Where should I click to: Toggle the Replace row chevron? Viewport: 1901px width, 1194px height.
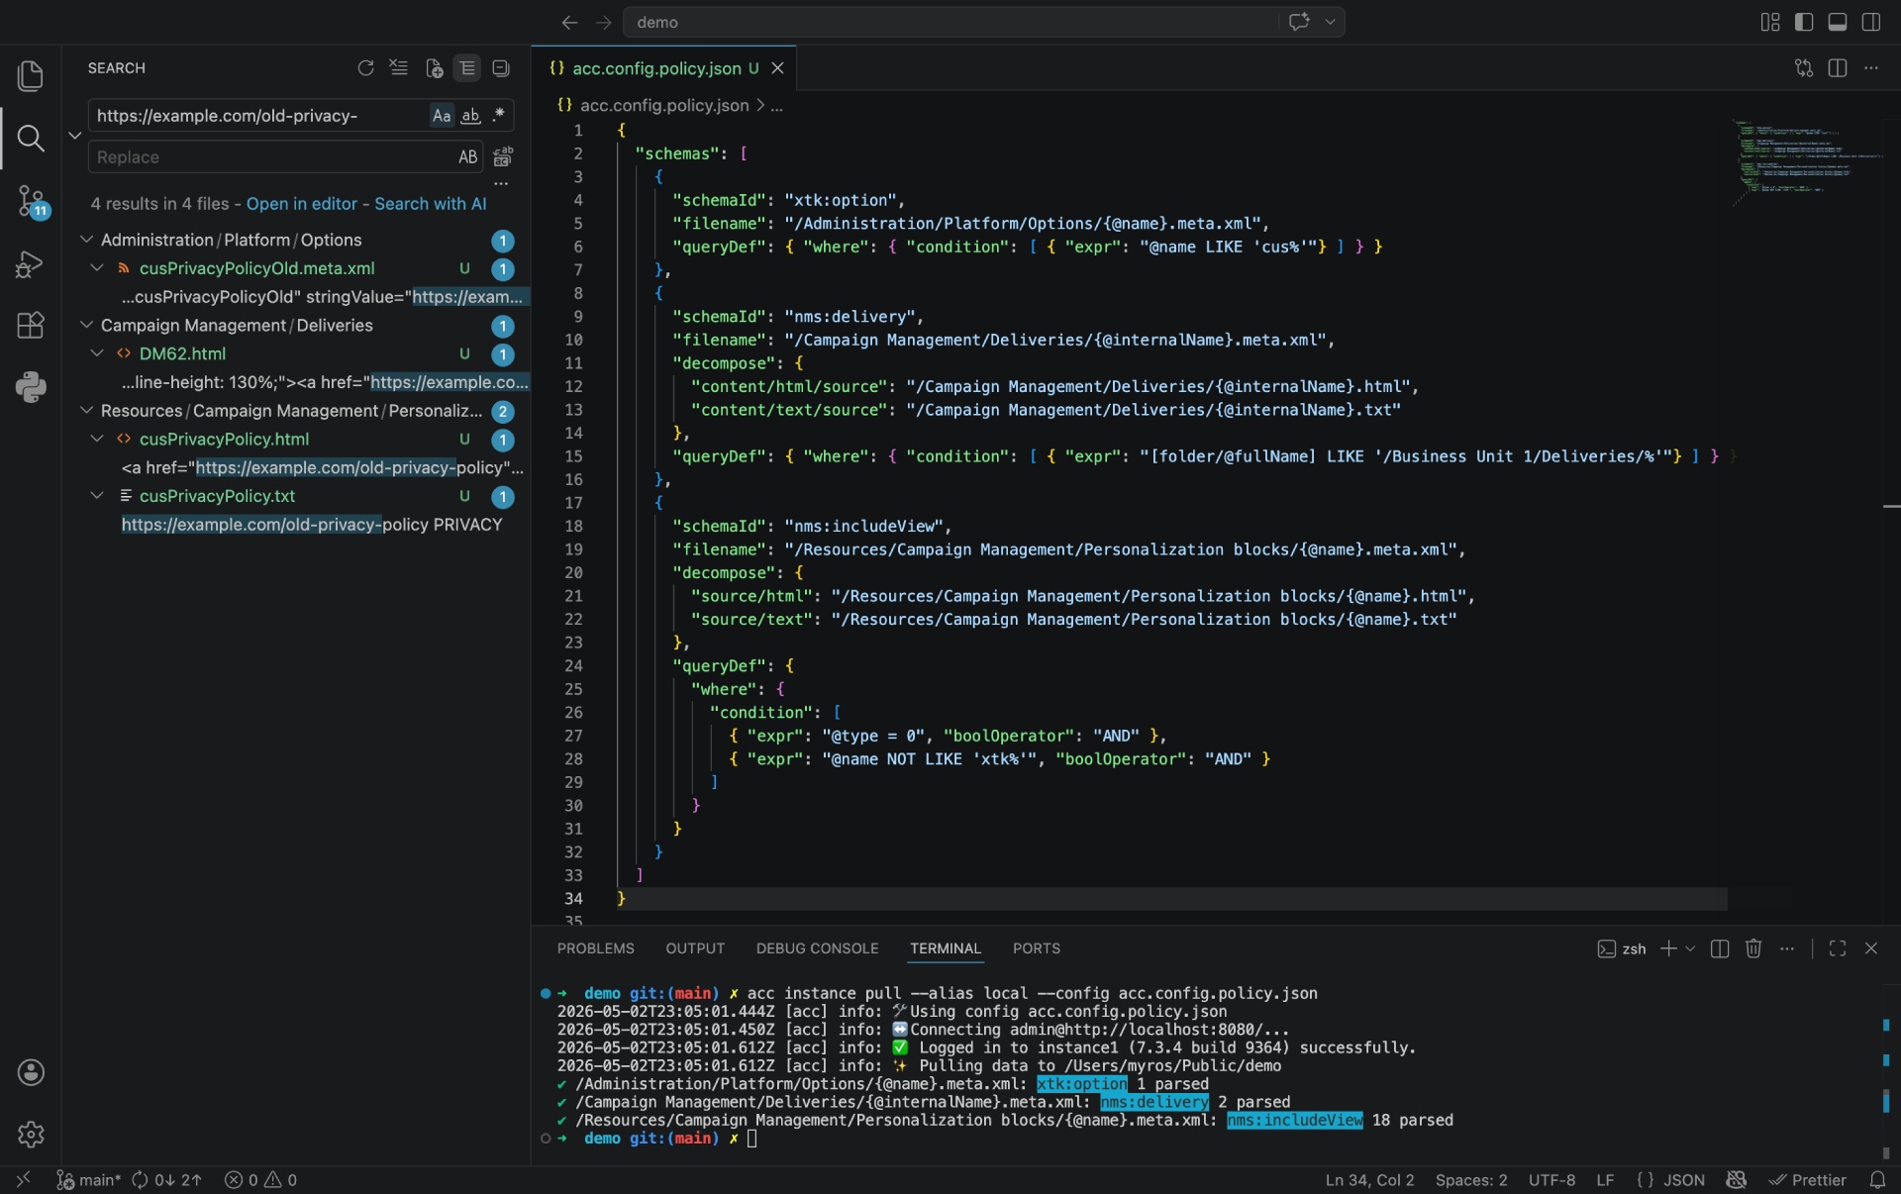[74, 136]
